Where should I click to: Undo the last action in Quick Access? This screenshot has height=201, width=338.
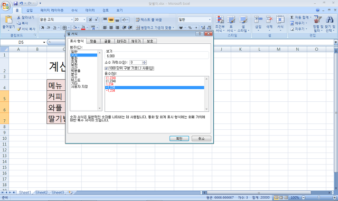click(21, 3)
